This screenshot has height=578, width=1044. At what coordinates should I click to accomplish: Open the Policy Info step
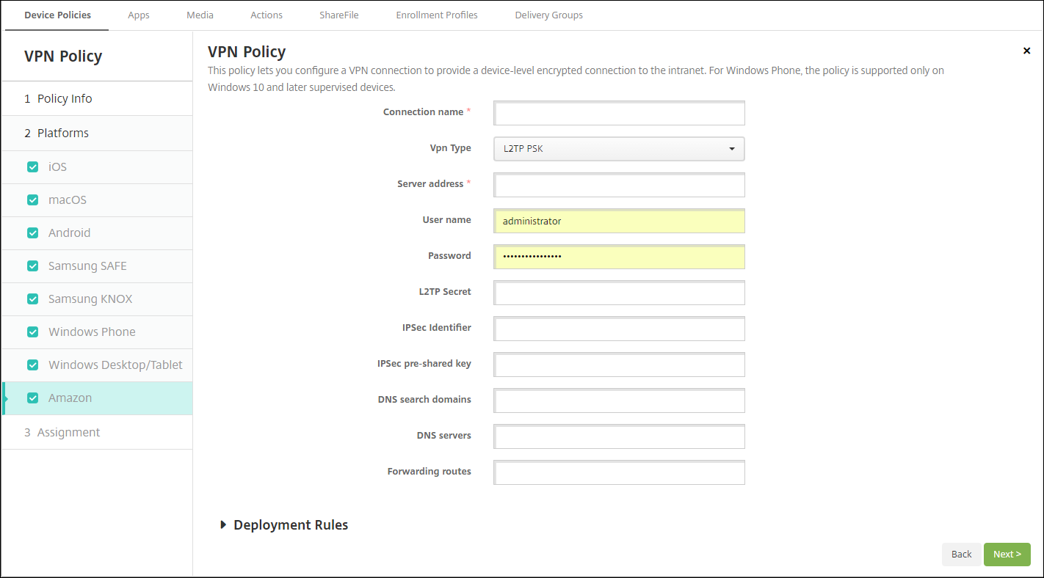(65, 99)
